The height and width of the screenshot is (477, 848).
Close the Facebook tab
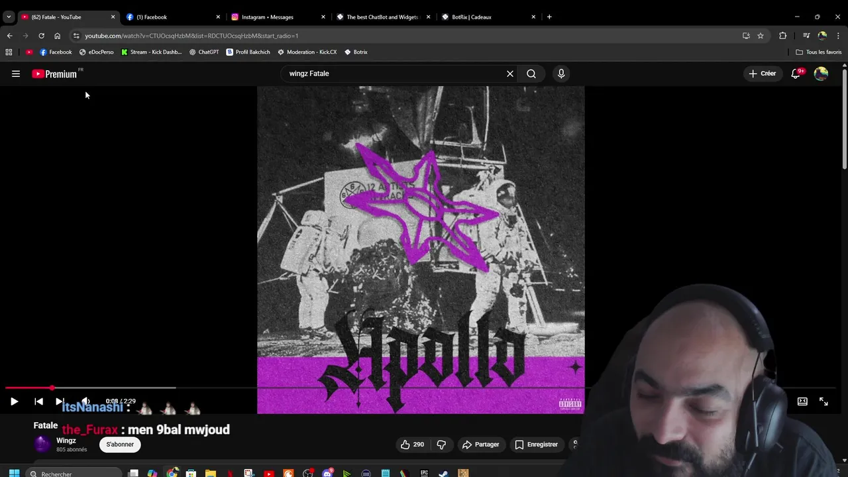click(218, 17)
